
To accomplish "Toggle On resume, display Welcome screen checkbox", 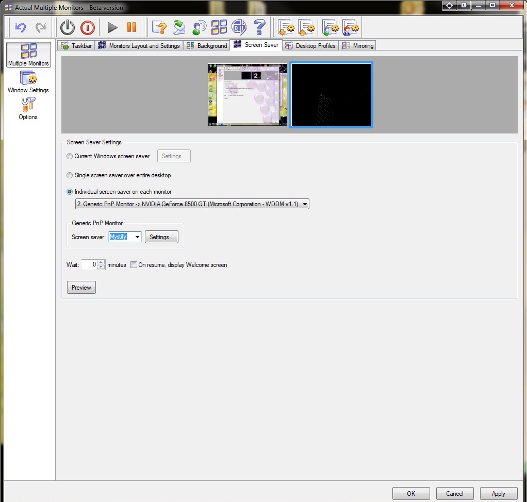I will click(x=134, y=265).
